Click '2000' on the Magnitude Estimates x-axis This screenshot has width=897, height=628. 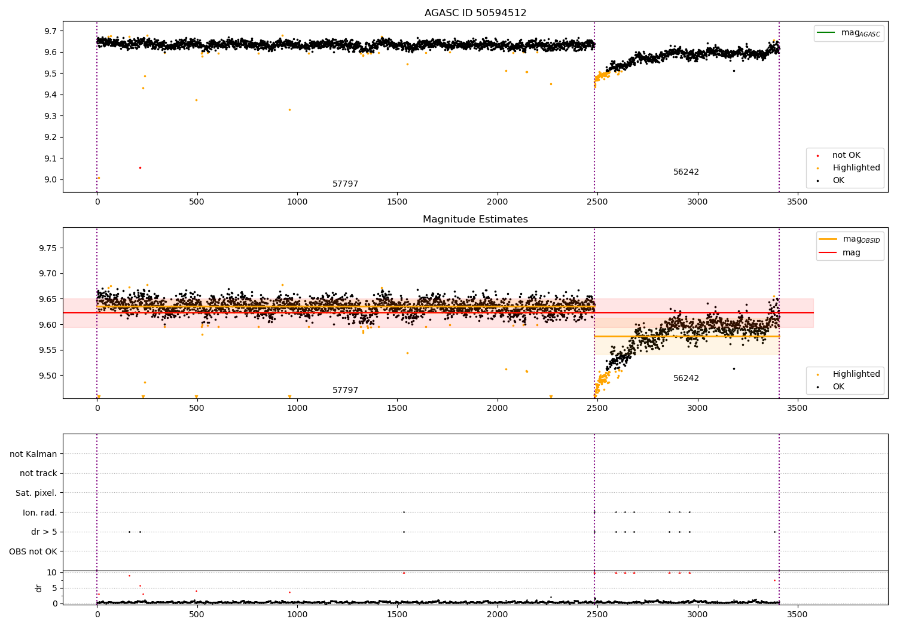click(498, 408)
